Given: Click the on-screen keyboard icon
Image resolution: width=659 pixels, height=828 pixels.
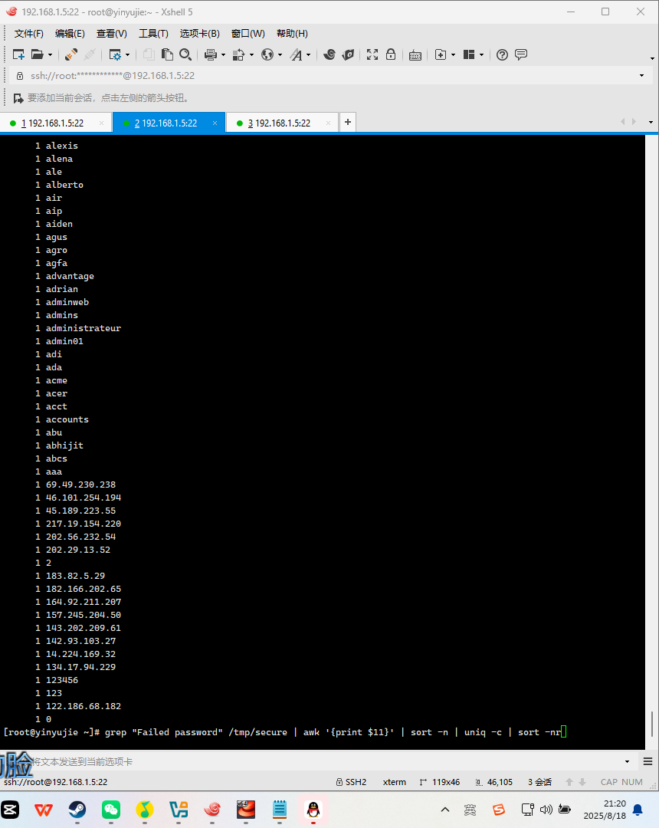Looking at the screenshot, I should [x=415, y=55].
